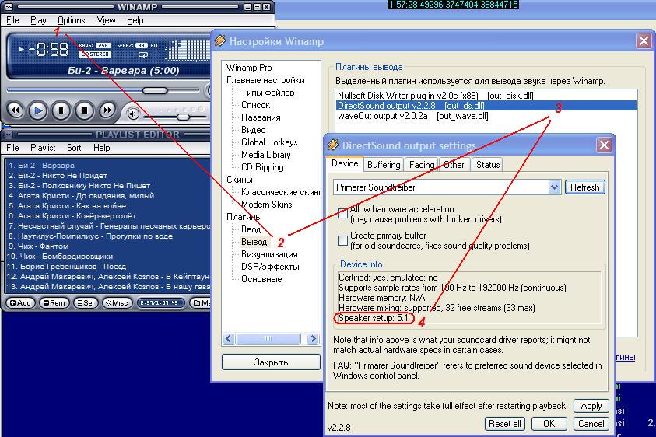Switch to the Status tab

[x=488, y=165]
